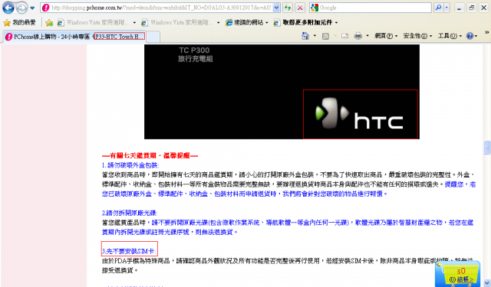Click the TC P300 旅行充電組 caption
Image resolution: width=491 pixels, height=287 pixels.
195,54
